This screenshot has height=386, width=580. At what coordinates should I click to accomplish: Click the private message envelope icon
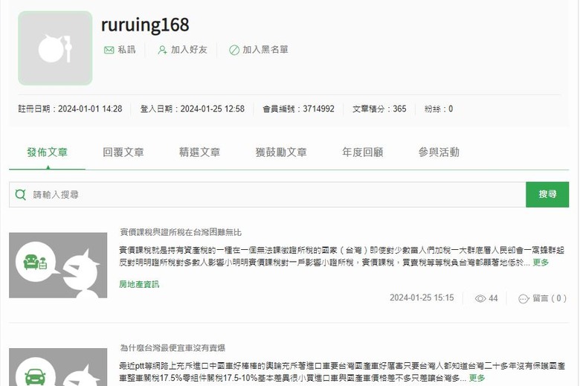(x=109, y=50)
